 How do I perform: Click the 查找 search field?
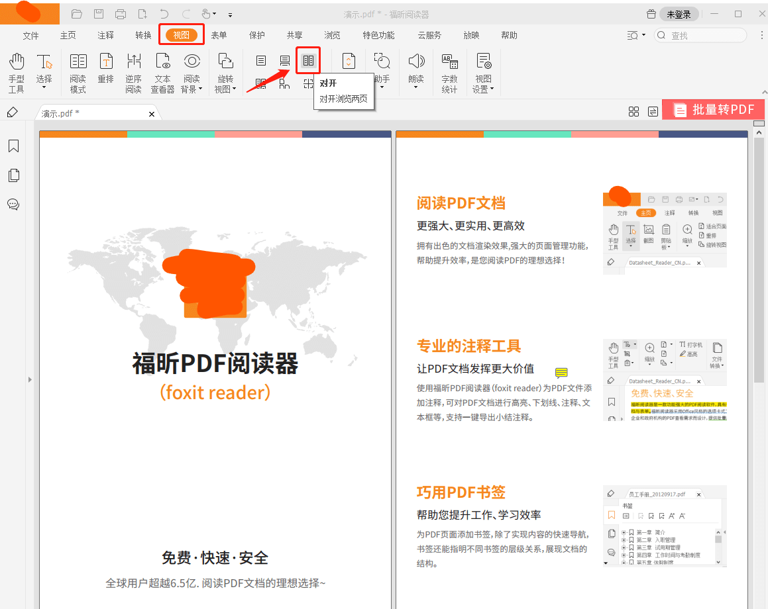[x=700, y=35]
